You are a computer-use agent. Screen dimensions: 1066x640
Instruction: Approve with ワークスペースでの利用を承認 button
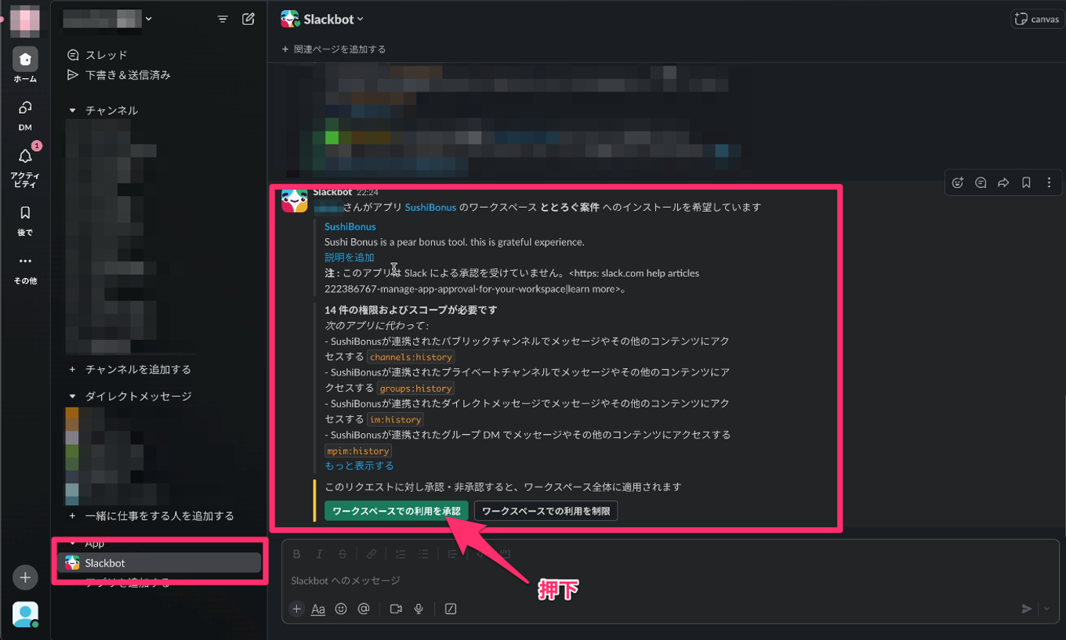[x=397, y=511]
